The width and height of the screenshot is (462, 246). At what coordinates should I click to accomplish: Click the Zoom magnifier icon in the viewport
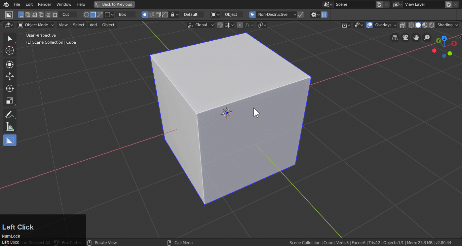pos(426,37)
